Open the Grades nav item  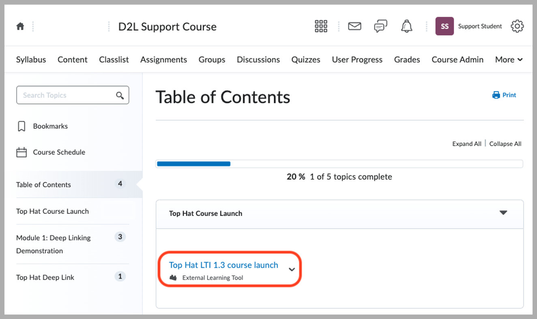(x=407, y=60)
